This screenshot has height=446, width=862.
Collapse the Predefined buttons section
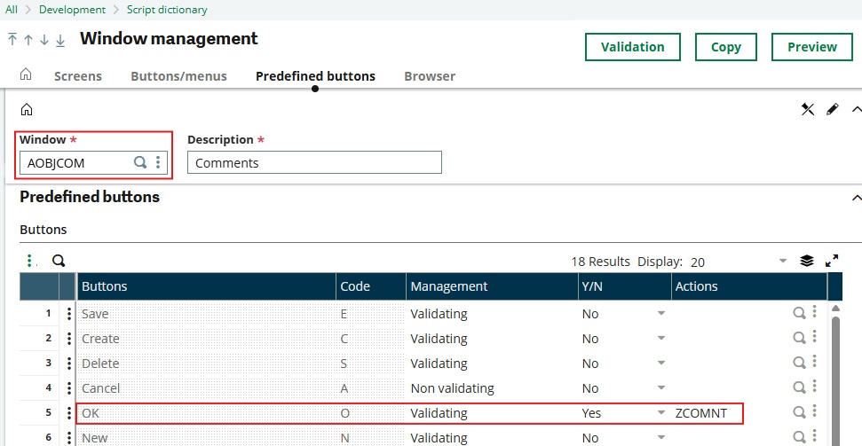coord(856,197)
